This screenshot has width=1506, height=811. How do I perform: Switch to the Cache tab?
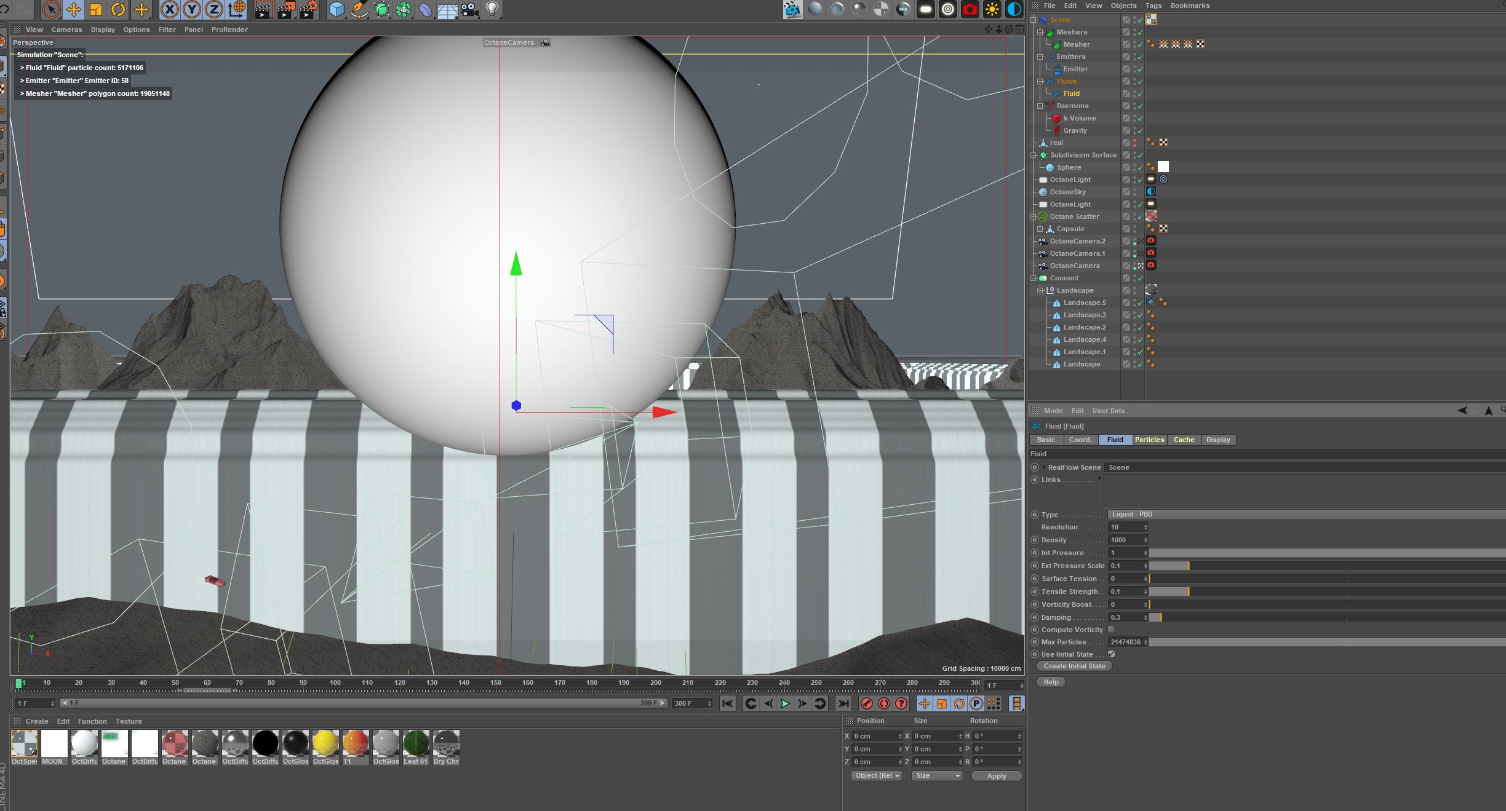pyautogui.click(x=1184, y=440)
